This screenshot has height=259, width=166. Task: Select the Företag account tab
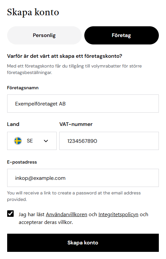(121, 35)
